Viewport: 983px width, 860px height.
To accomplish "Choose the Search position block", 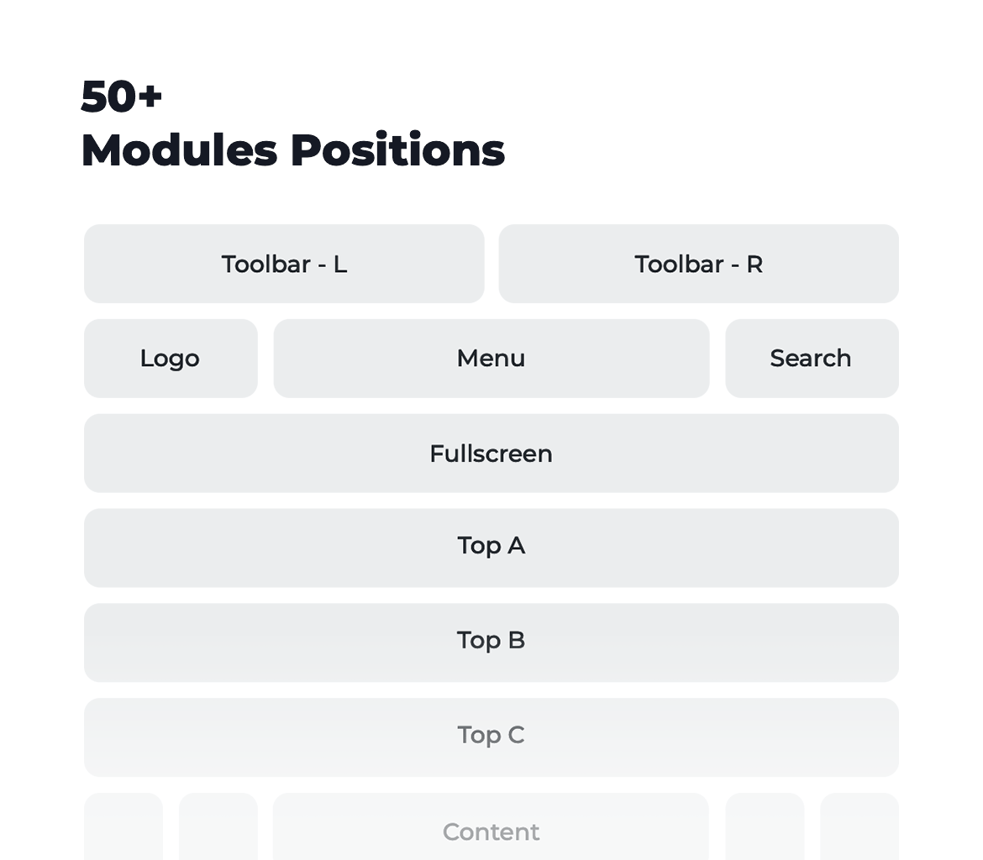I will point(812,359).
